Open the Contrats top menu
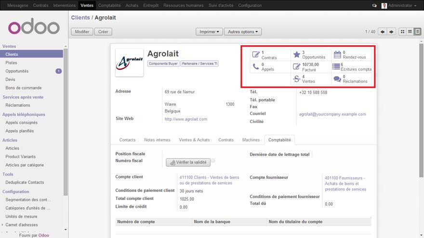The height and width of the screenshot is (238, 424). (x=40, y=5)
